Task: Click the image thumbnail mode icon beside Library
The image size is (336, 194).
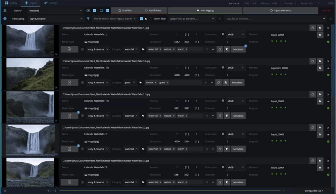Action: 88,10
